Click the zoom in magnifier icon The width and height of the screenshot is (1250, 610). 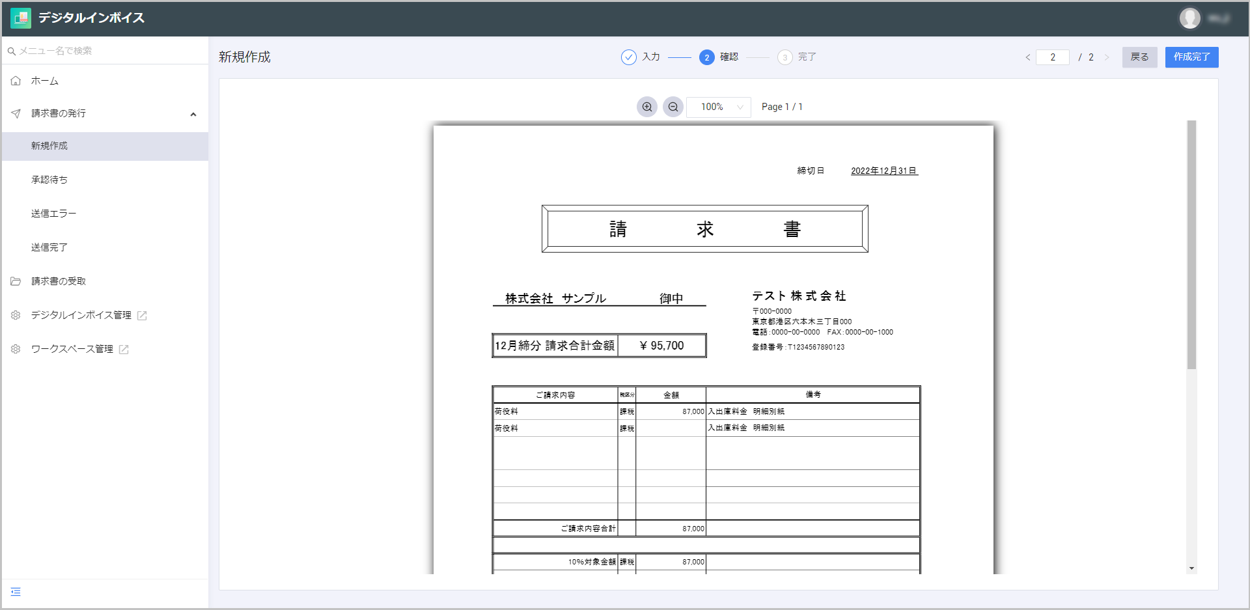[x=646, y=107]
